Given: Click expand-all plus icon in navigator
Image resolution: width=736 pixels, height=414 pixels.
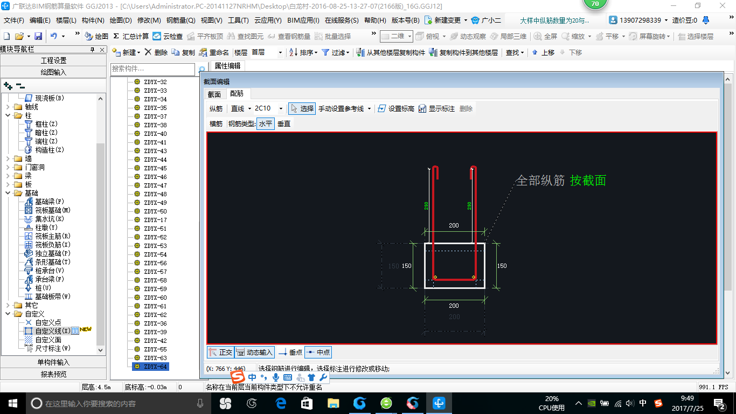Looking at the screenshot, I should [8, 86].
